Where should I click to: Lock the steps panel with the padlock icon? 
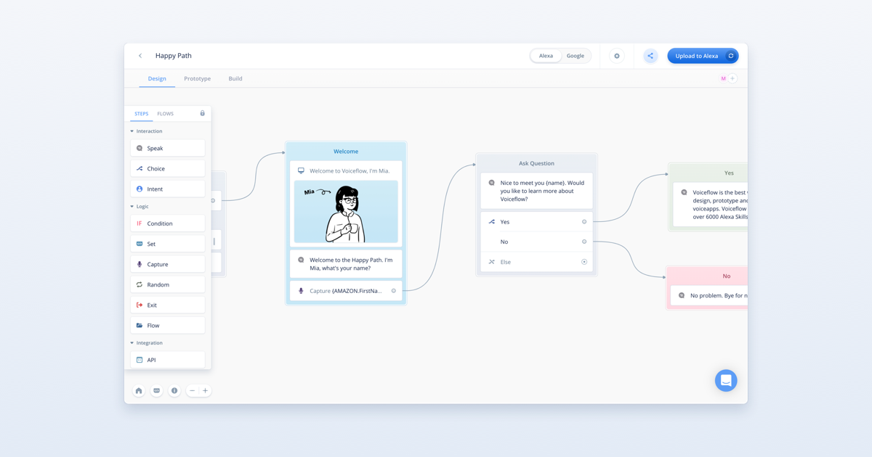coord(203,113)
